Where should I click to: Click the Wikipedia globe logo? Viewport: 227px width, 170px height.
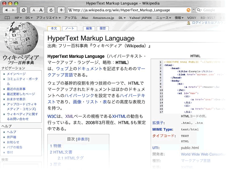(x=21, y=38)
